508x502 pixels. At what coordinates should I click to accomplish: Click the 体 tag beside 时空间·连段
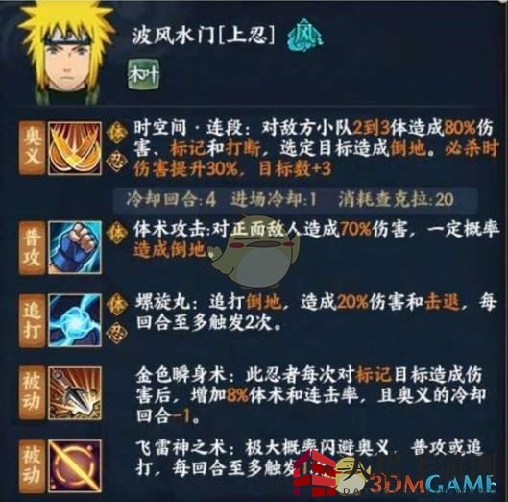(x=117, y=133)
